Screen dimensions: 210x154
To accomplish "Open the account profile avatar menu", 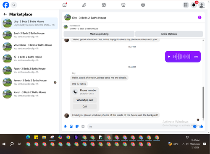I will click(x=202, y=5).
